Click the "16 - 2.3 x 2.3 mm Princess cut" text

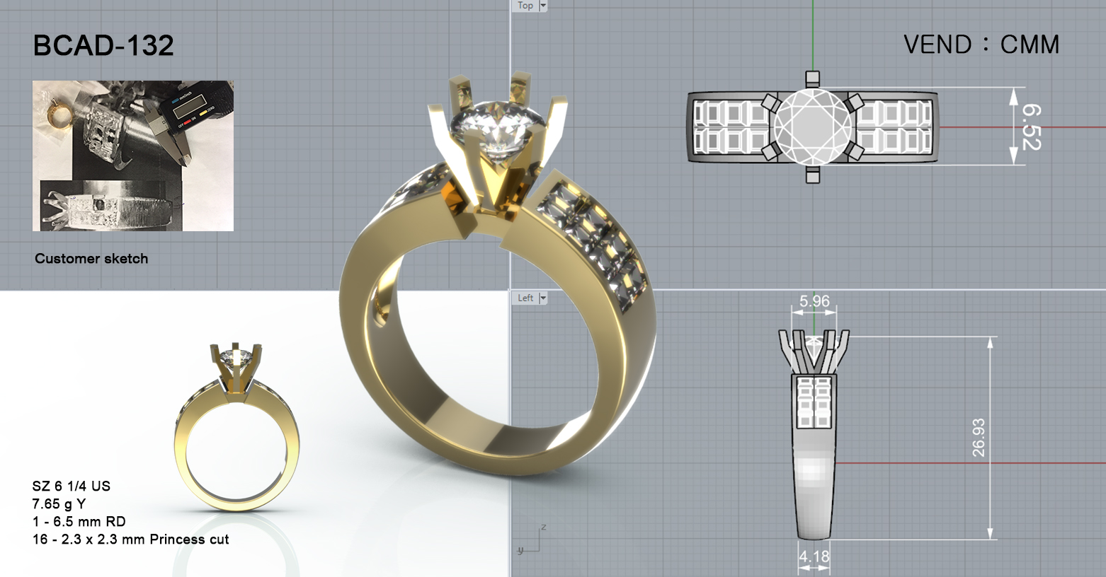click(x=130, y=540)
